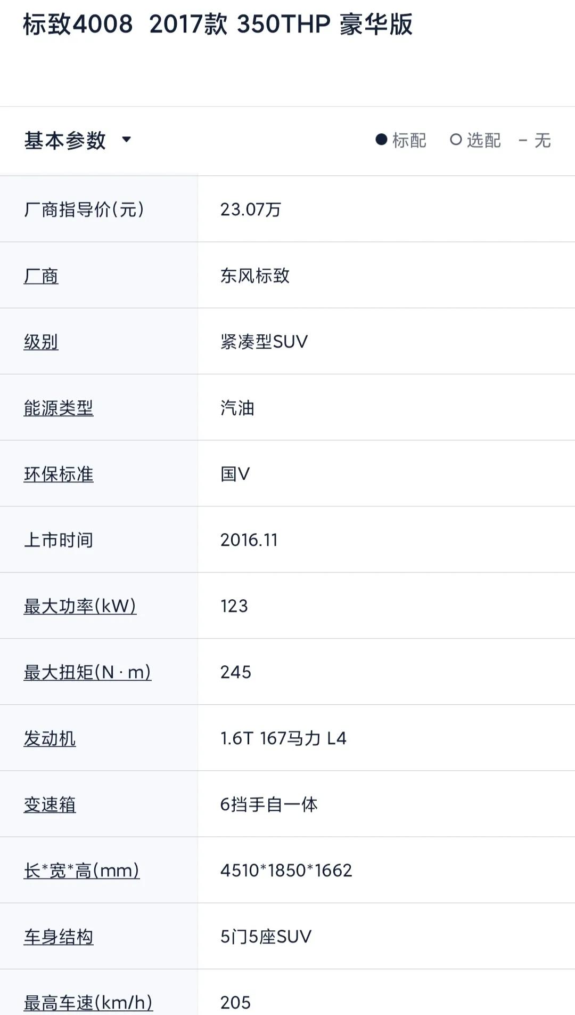Click the hollow circle 选配 legend icon

click(x=455, y=139)
